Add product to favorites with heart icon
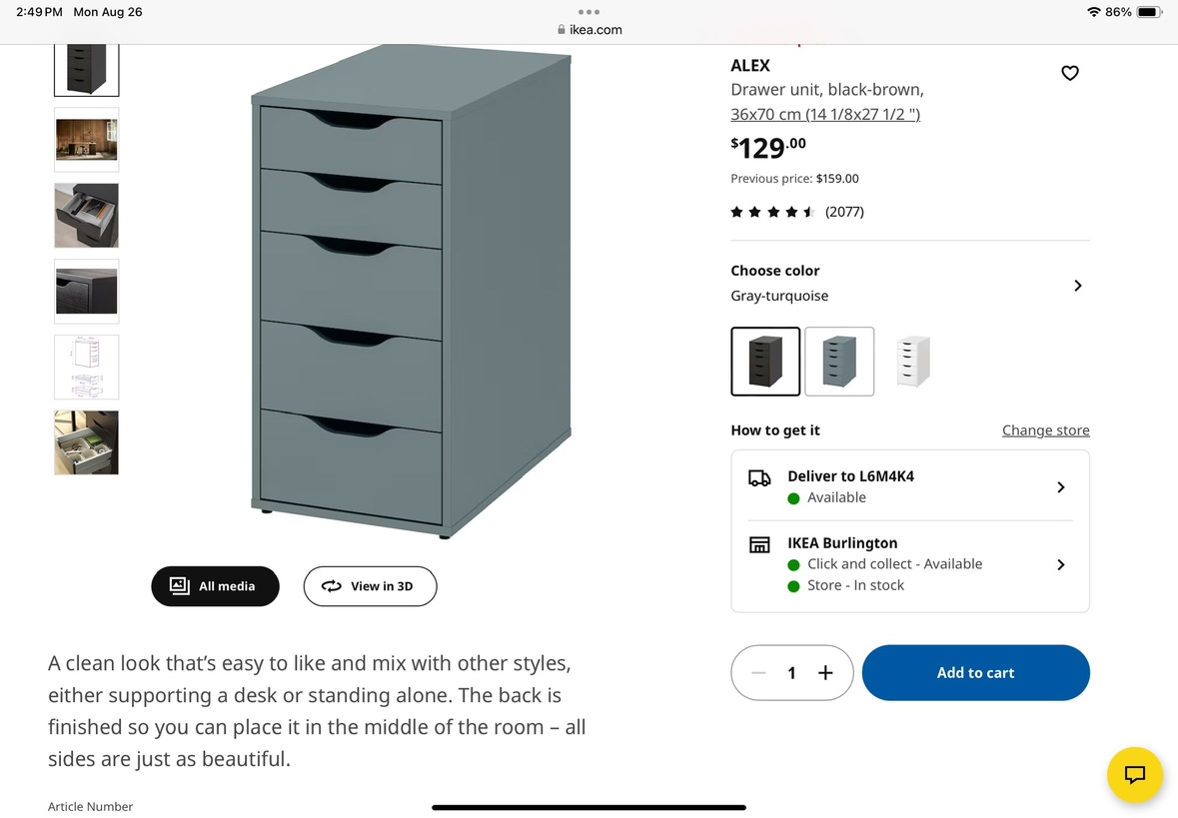1178x818 pixels. pos(1069,73)
